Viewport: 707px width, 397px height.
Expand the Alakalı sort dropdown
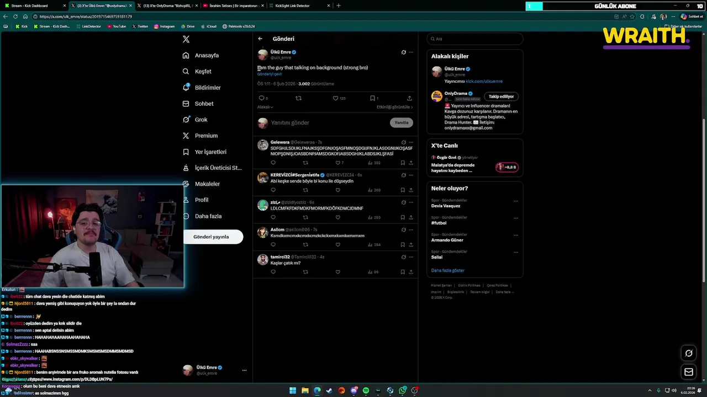pyautogui.click(x=265, y=107)
